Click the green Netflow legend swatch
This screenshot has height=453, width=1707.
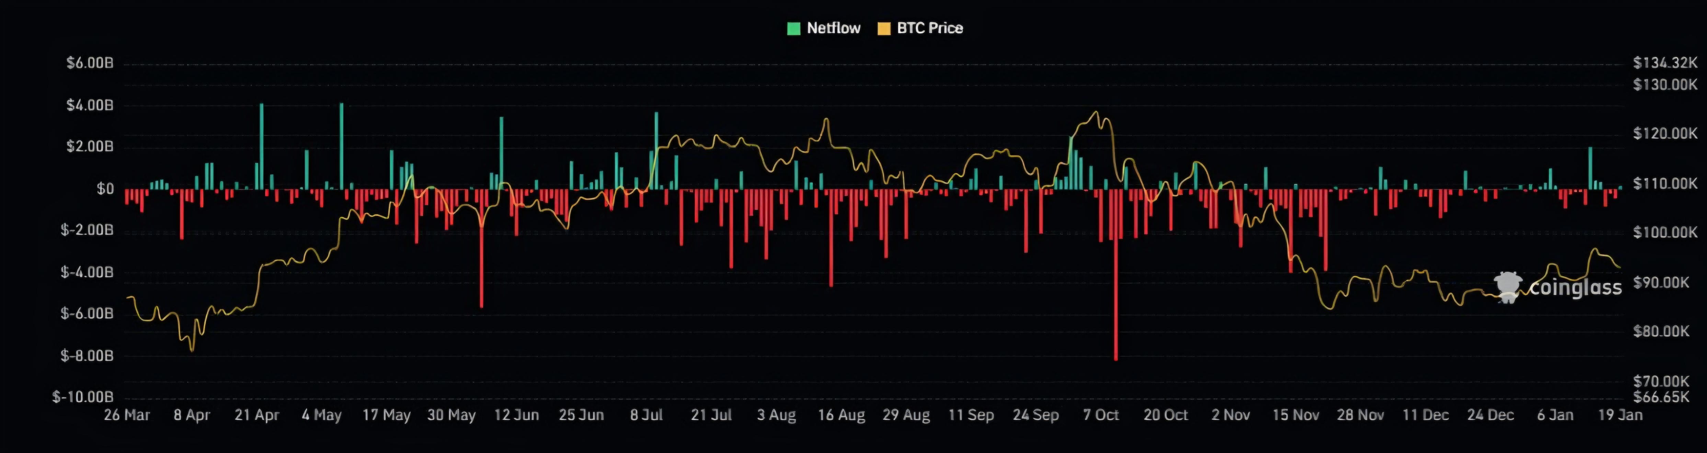pyautogui.click(x=793, y=28)
